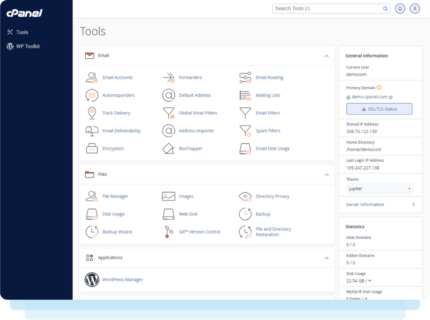Select the Backup Wizard icon
This screenshot has width=430, height=320.
pos(92,232)
